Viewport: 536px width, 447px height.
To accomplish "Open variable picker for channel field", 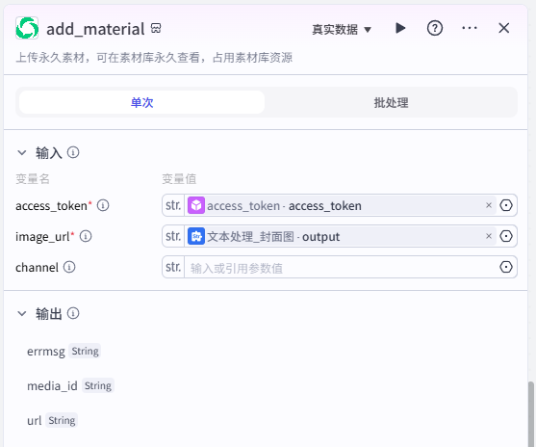I will pos(506,267).
